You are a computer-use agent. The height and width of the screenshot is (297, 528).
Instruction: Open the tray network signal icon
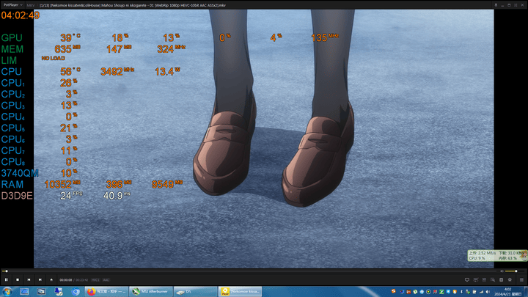[x=481, y=292]
